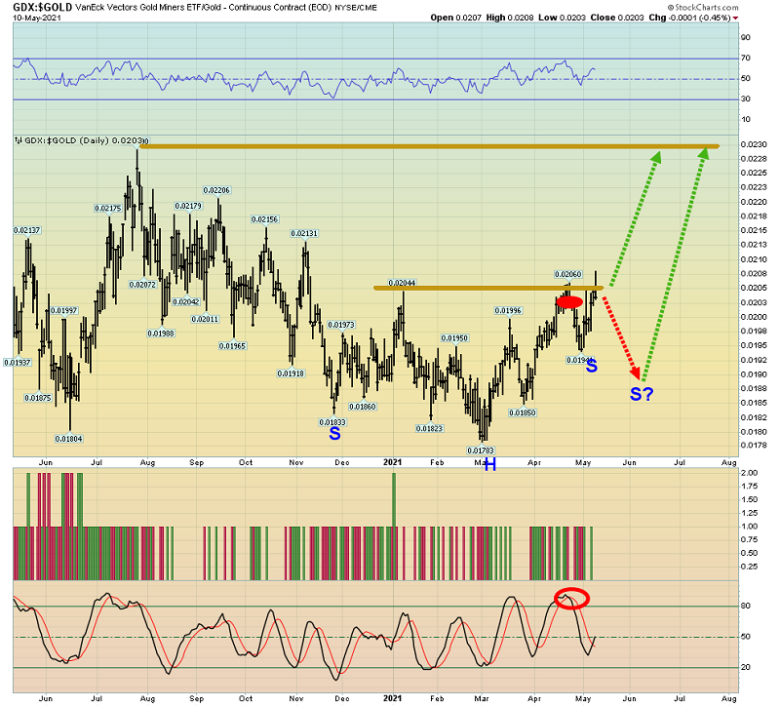
Task: Click the 0.01965 price label
Action: pos(232,346)
